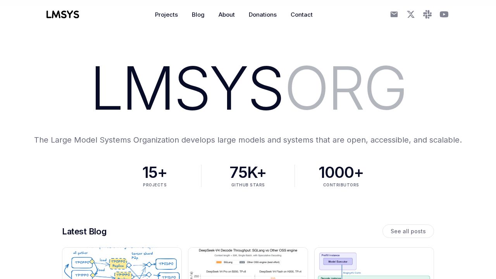496x279 pixels.
Task: Click the Latest Blog heading
Action: 84,231
